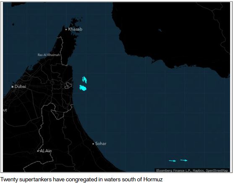Click the enclave outline east of Dubai
Image resolution: width=233 pixels, height=183 pixels.
68,85
